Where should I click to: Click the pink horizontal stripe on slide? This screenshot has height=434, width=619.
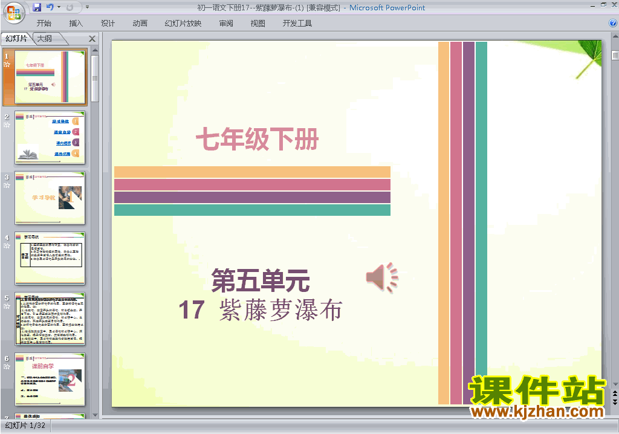[x=252, y=184]
